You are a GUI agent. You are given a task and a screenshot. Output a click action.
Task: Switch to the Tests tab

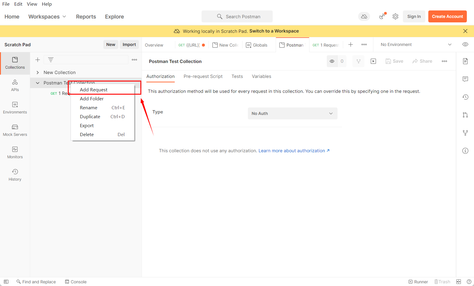(x=237, y=76)
